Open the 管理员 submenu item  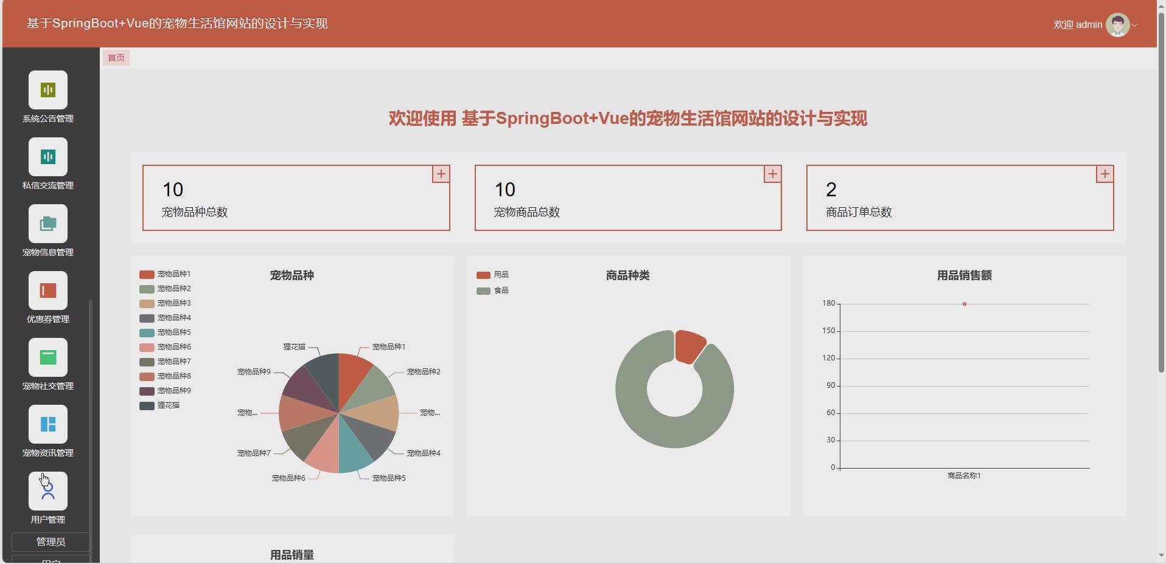(x=51, y=542)
